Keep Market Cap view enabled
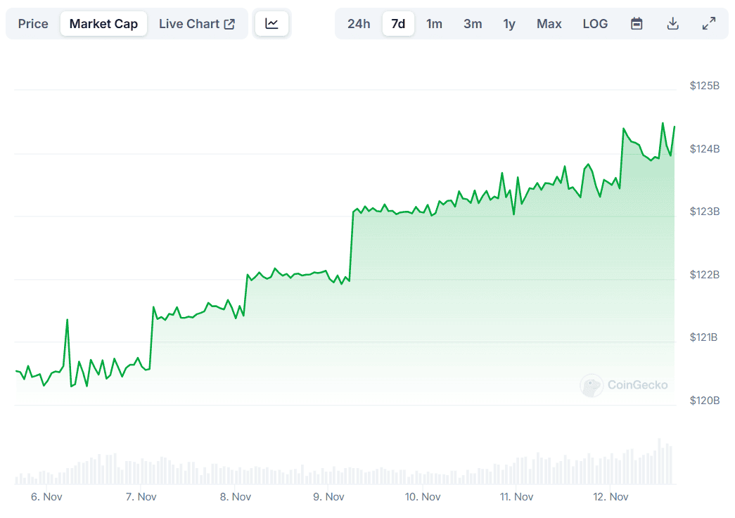The height and width of the screenshot is (518, 735). tap(103, 23)
